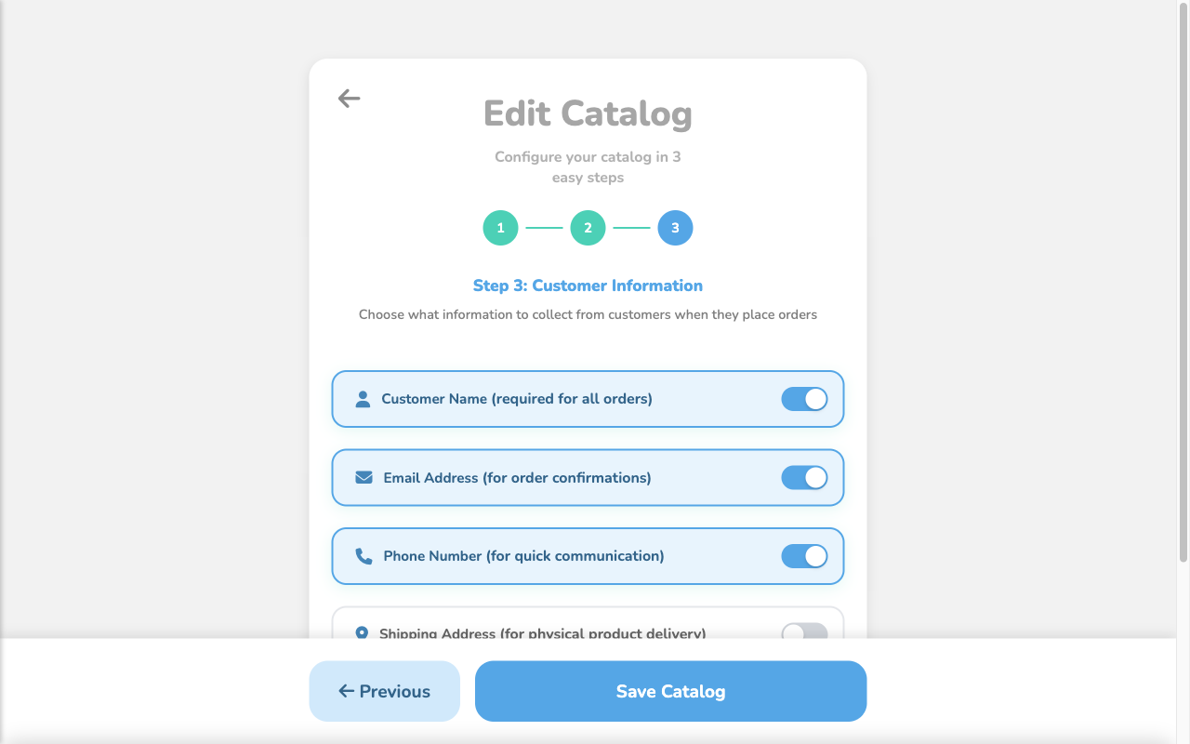Click the Phone Number row label

coord(523,556)
